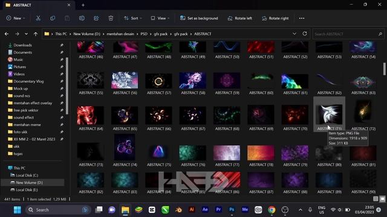The height and width of the screenshot is (217, 387).
Task: Open a new tab with plus button
Action: pos(83,5)
